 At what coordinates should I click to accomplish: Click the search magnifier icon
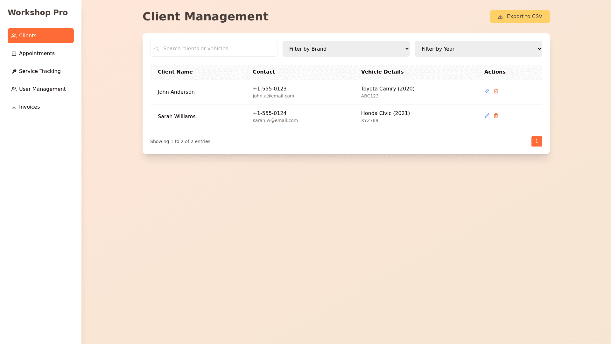tap(157, 49)
